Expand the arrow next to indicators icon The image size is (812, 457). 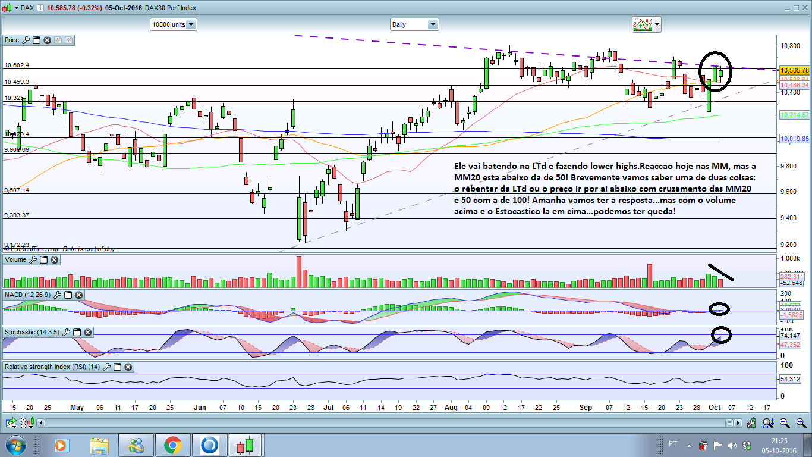tap(657, 24)
